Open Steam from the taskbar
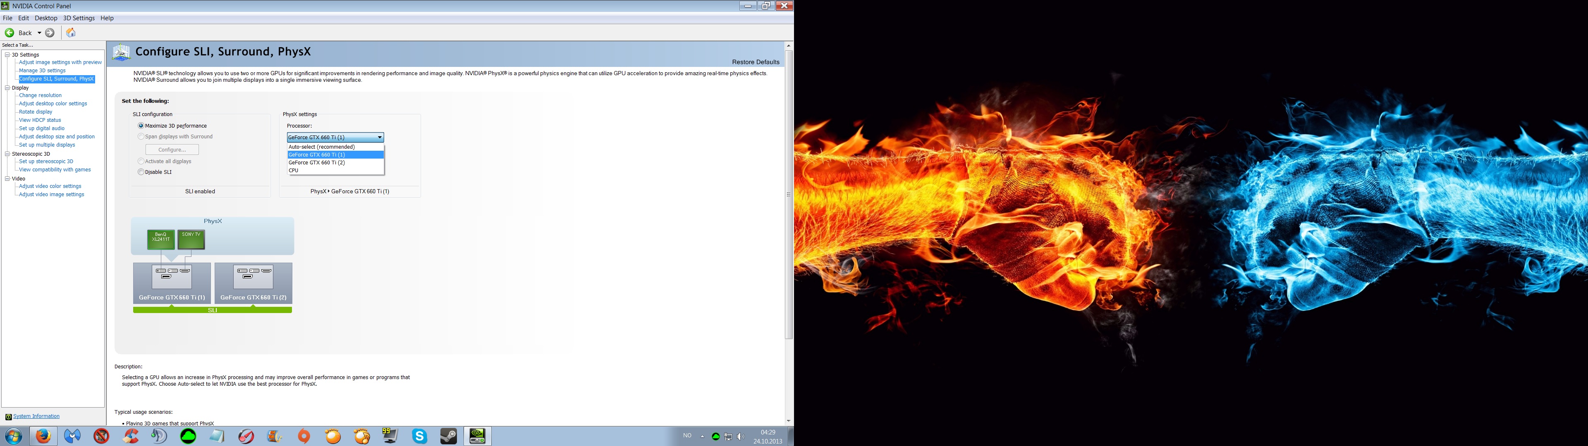The width and height of the screenshot is (1588, 446). click(x=448, y=436)
